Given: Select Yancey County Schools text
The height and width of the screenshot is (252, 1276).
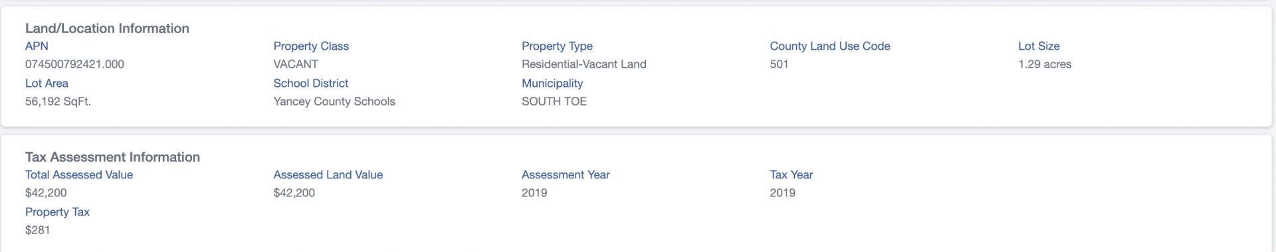Looking at the screenshot, I should pyautogui.click(x=334, y=101).
